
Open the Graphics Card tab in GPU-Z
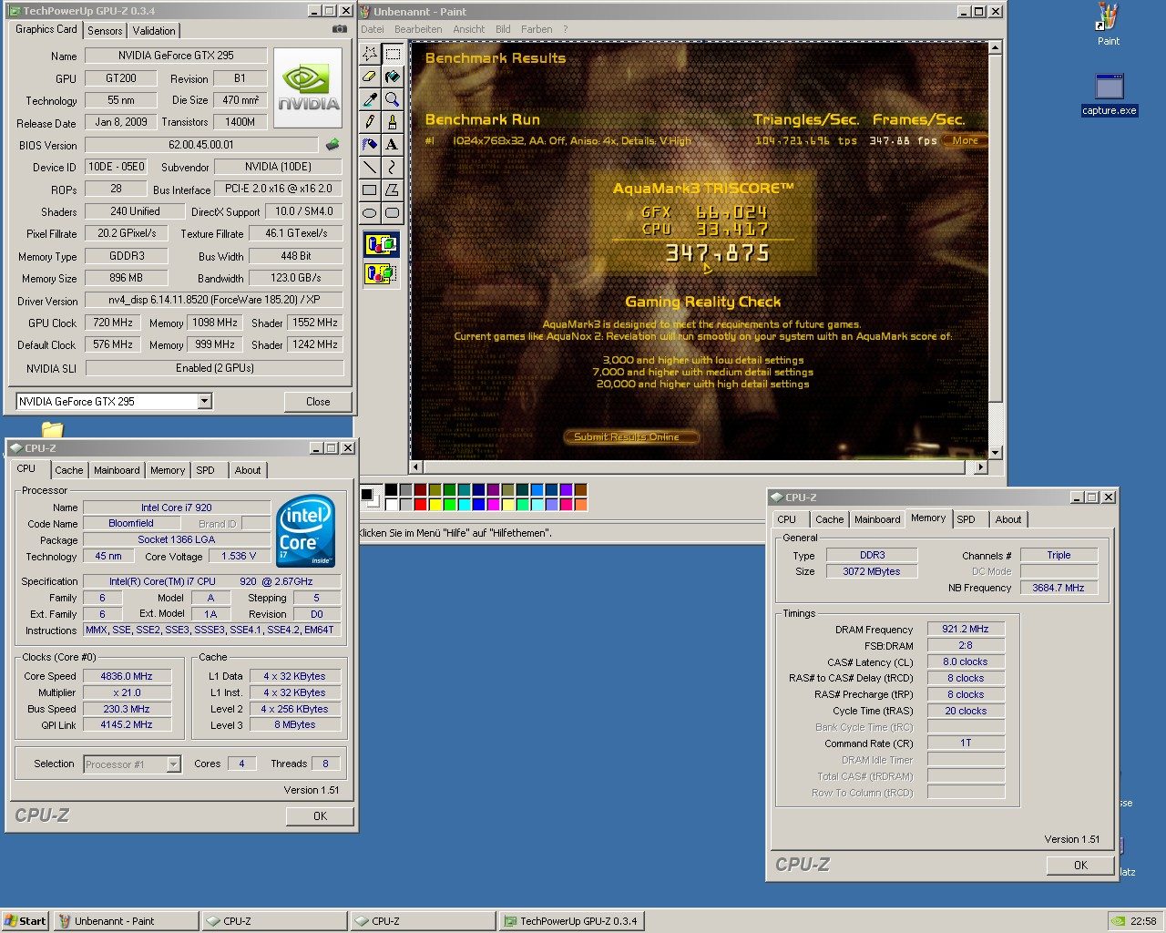46,29
